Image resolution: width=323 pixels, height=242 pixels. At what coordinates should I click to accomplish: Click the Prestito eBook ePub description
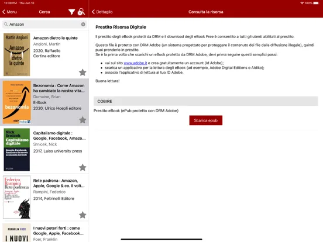click(x=136, y=110)
